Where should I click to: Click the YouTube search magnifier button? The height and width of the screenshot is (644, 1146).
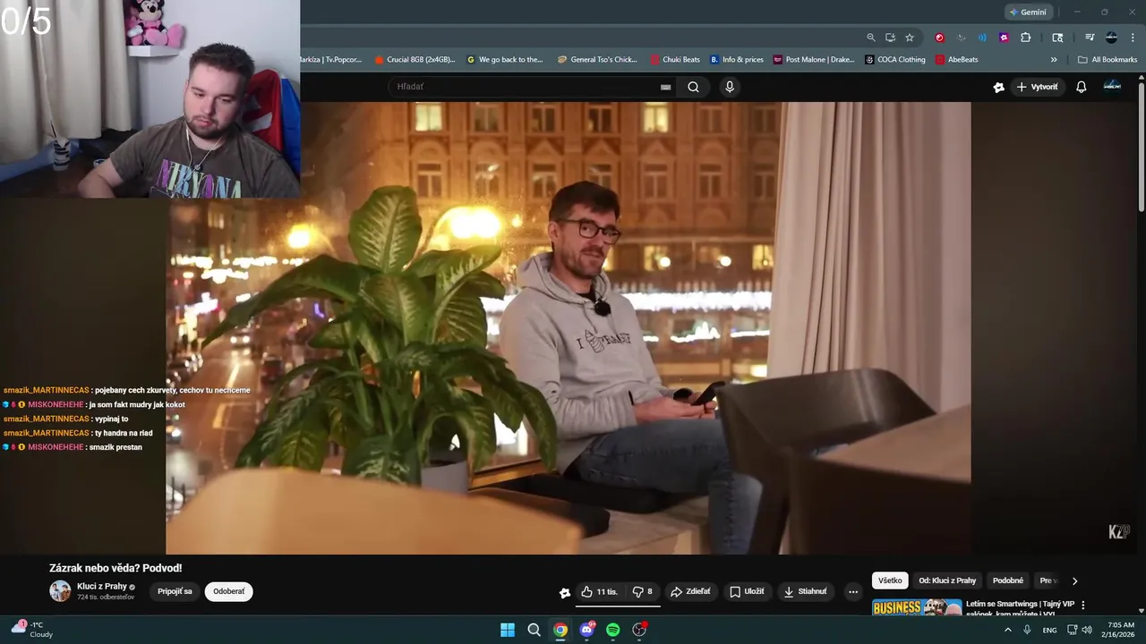[693, 87]
